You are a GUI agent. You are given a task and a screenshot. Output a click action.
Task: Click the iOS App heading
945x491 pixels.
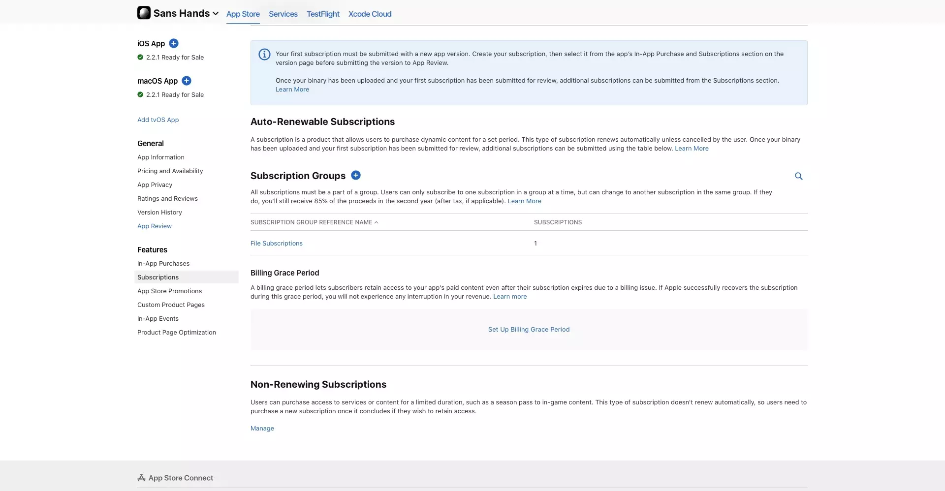[151, 43]
